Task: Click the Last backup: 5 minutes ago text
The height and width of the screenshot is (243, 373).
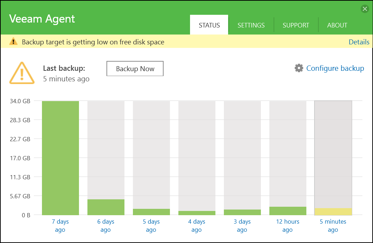Action: coord(66,74)
